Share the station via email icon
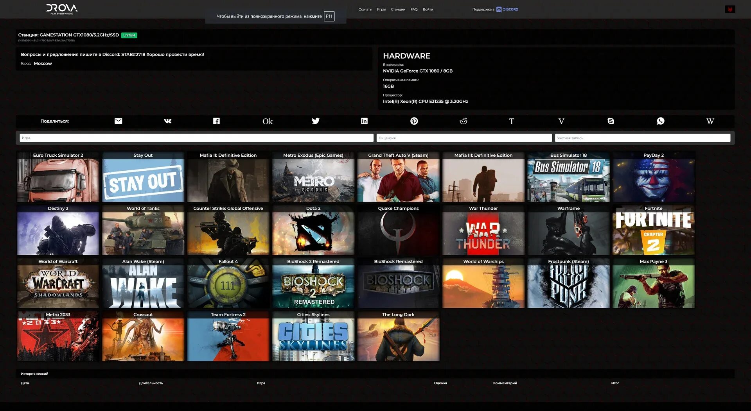The width and height of the screenshot is (751, 411). pos(118,121)
